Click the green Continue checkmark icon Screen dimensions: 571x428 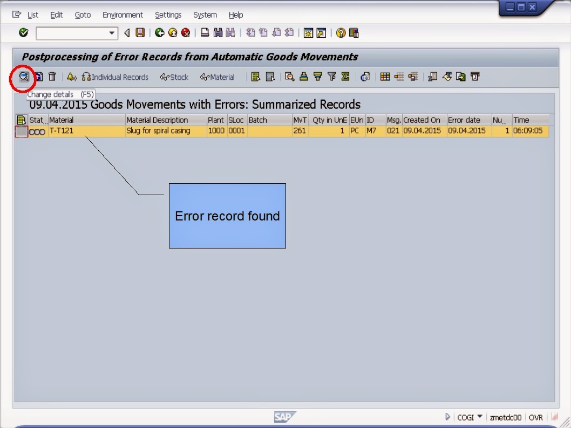click(x=23, y=33)
